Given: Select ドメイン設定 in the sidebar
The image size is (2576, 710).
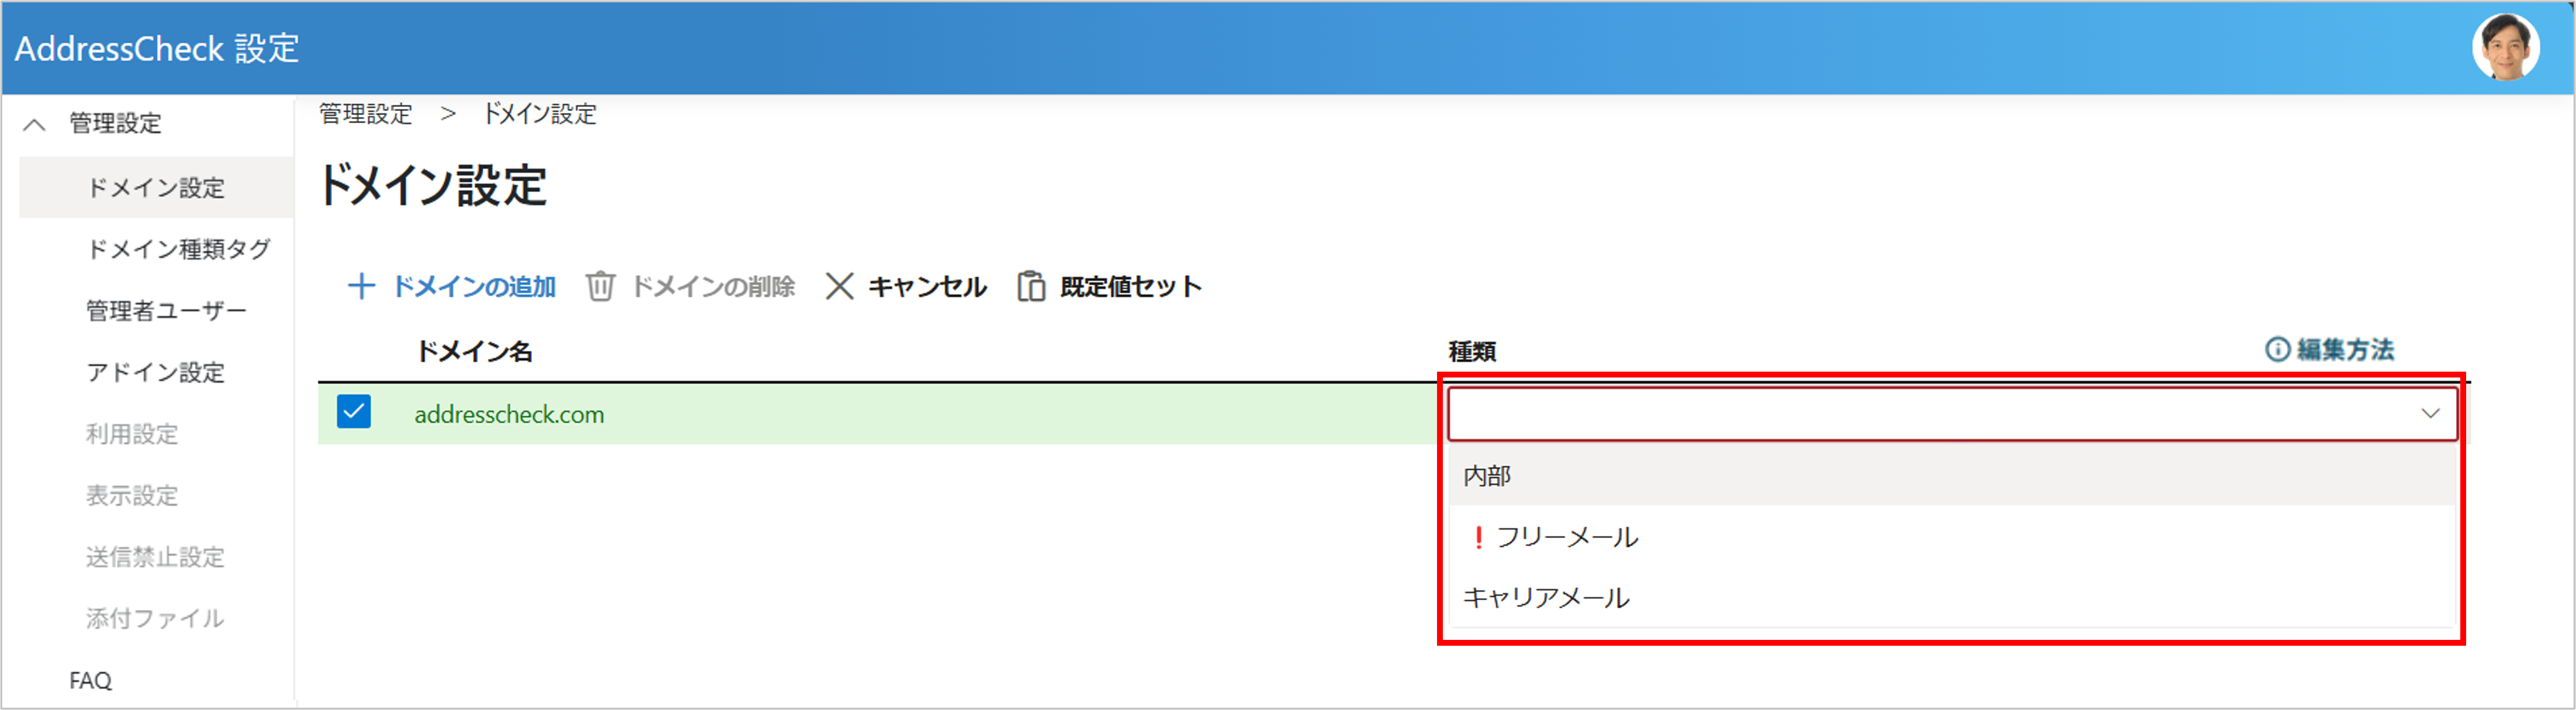Looking at the screenshot, I should (x=155, y=188).
